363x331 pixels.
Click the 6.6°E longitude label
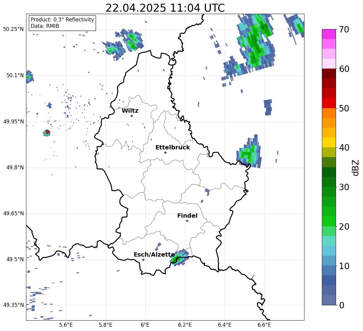pyautogui.click(x=264, y=325)
